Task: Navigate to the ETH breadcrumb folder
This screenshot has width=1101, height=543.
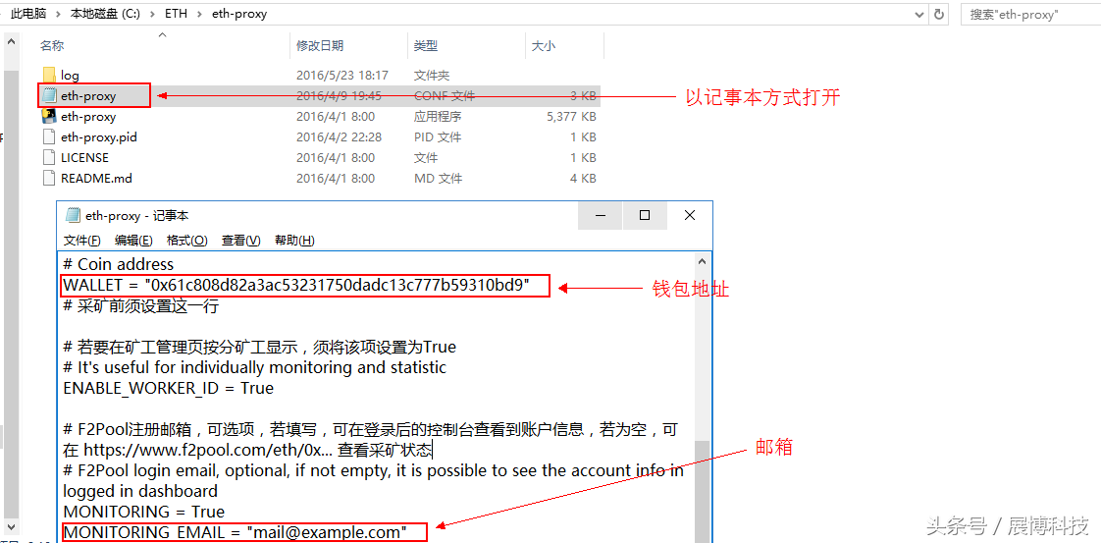Action: click(177, 14)
